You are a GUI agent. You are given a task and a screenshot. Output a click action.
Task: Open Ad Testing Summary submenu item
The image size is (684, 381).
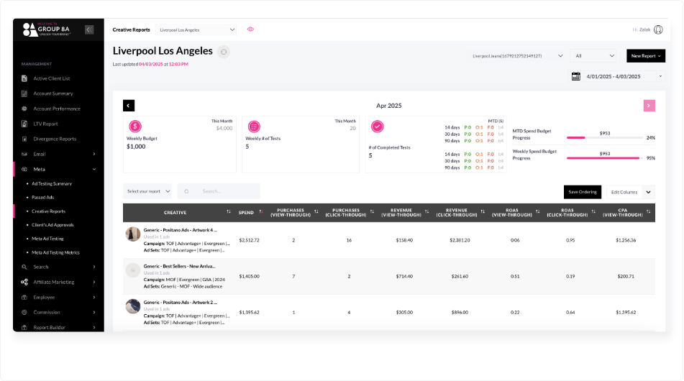(52, 183)
